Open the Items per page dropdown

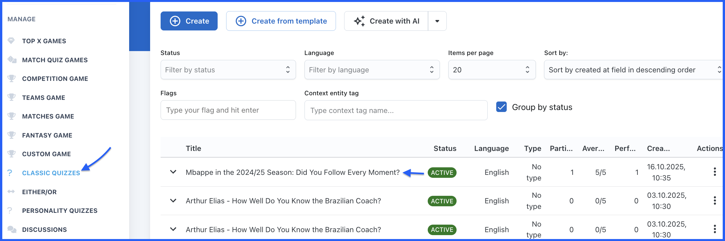492,70
